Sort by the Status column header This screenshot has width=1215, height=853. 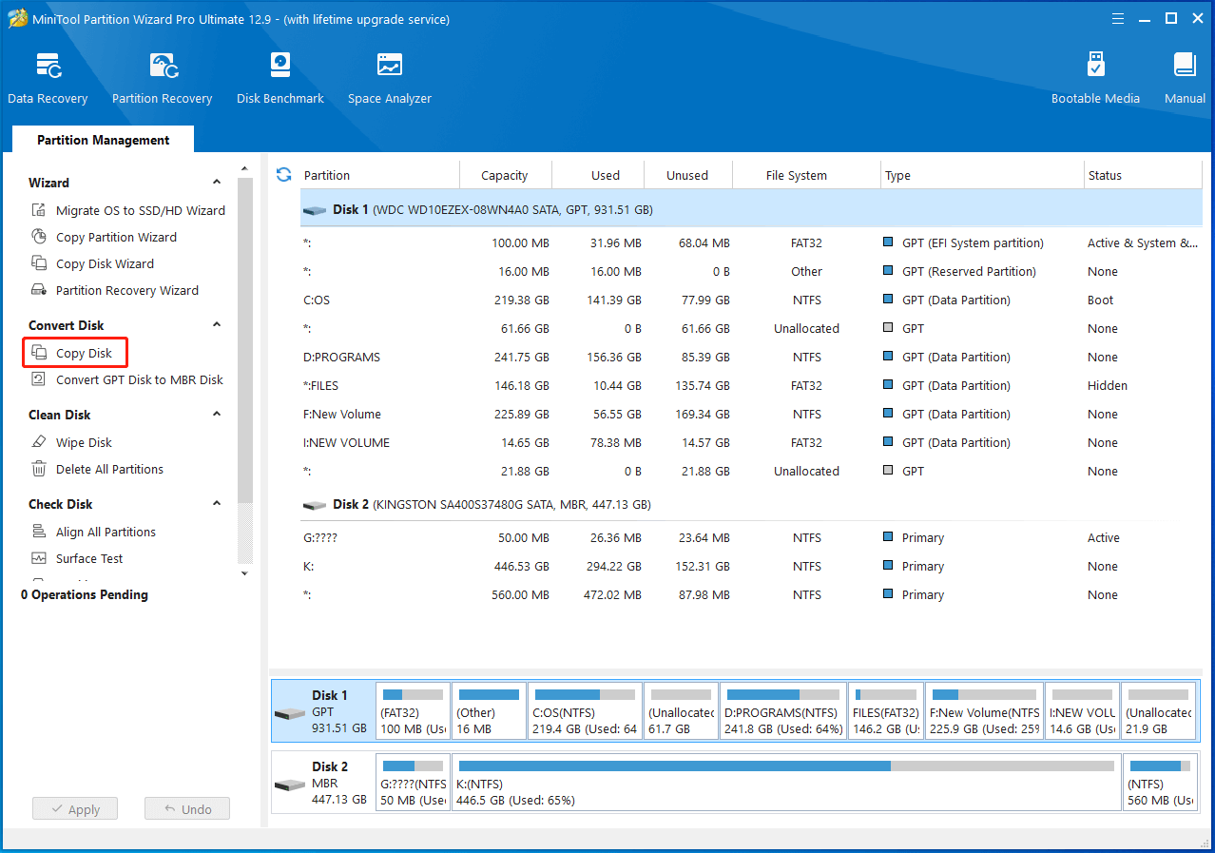click(1143, 175)
